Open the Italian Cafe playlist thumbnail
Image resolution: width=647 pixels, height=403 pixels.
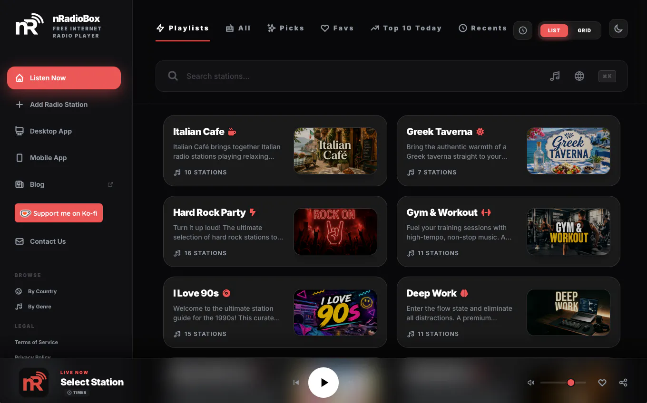(335, 151)
